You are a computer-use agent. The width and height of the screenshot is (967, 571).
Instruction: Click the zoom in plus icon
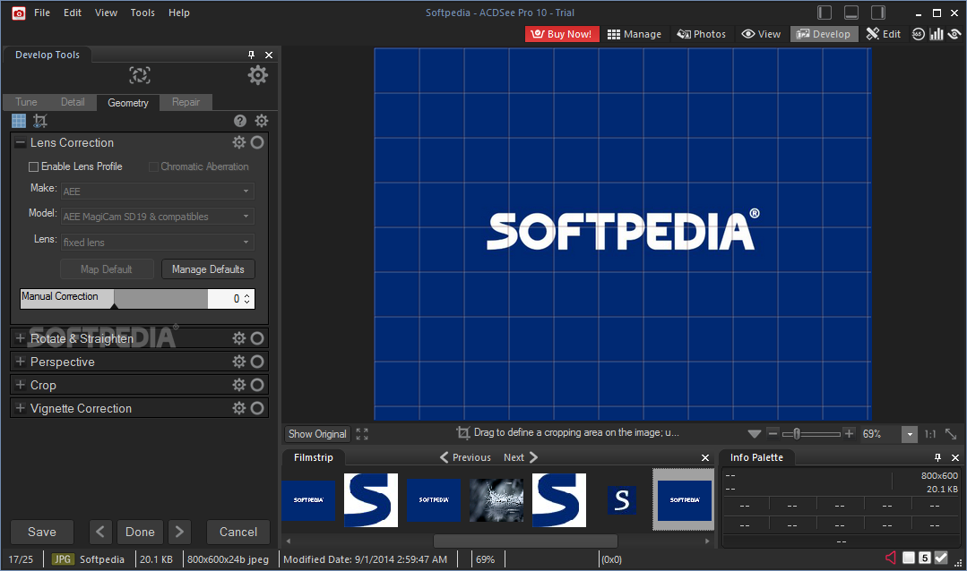click(x=850, y=434)
